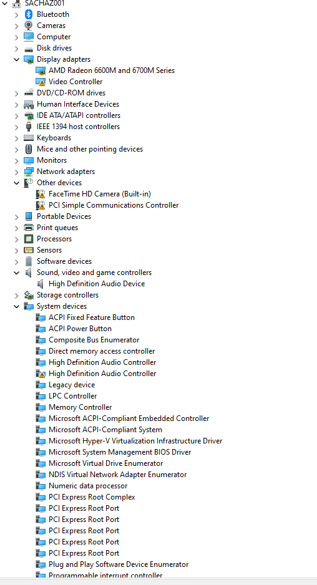
Task: Click the PCI Simple Communications Controller icon
Action: (41, 205)
